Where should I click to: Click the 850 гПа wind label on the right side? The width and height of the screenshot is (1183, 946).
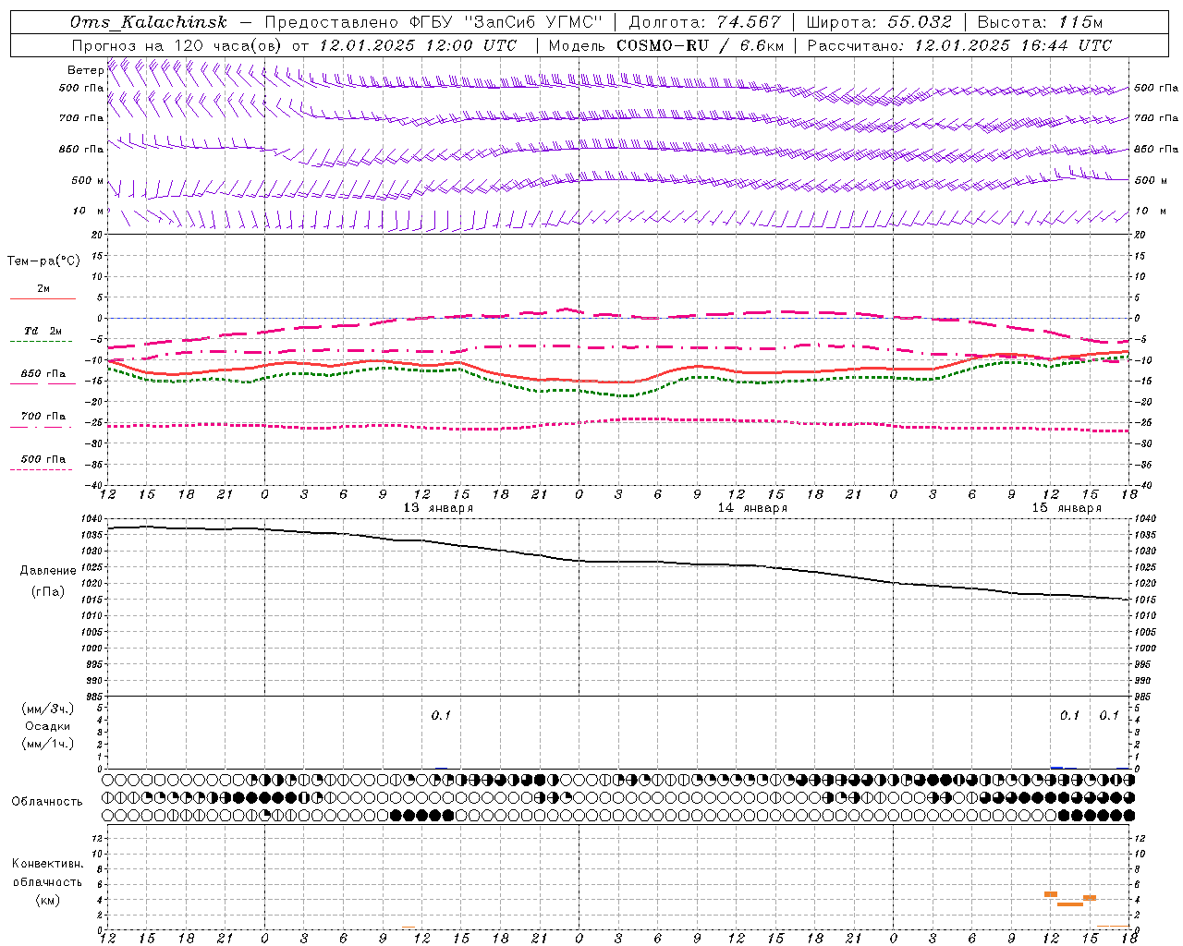tap(1156, 150)
